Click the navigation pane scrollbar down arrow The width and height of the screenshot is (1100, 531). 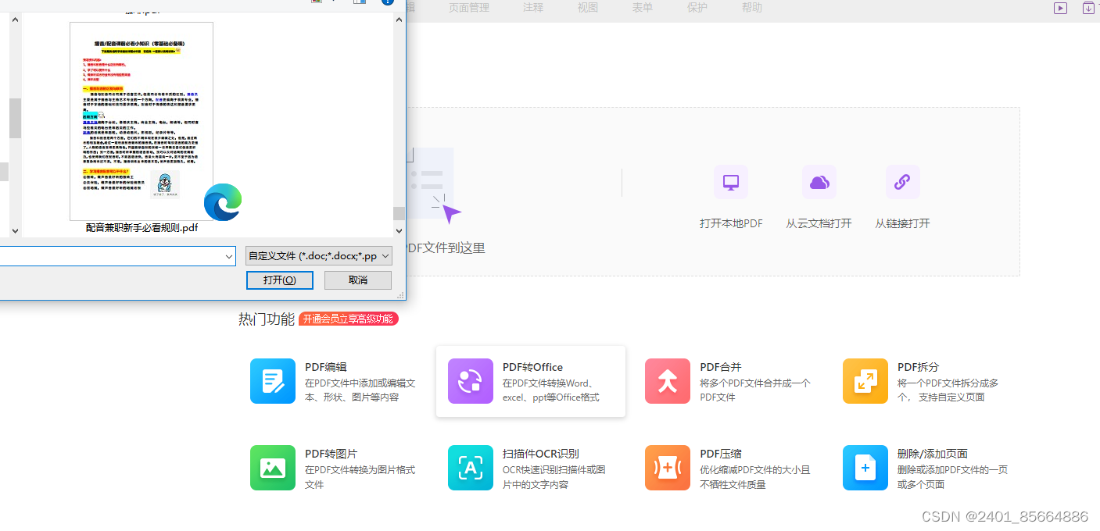pos(15,230)
